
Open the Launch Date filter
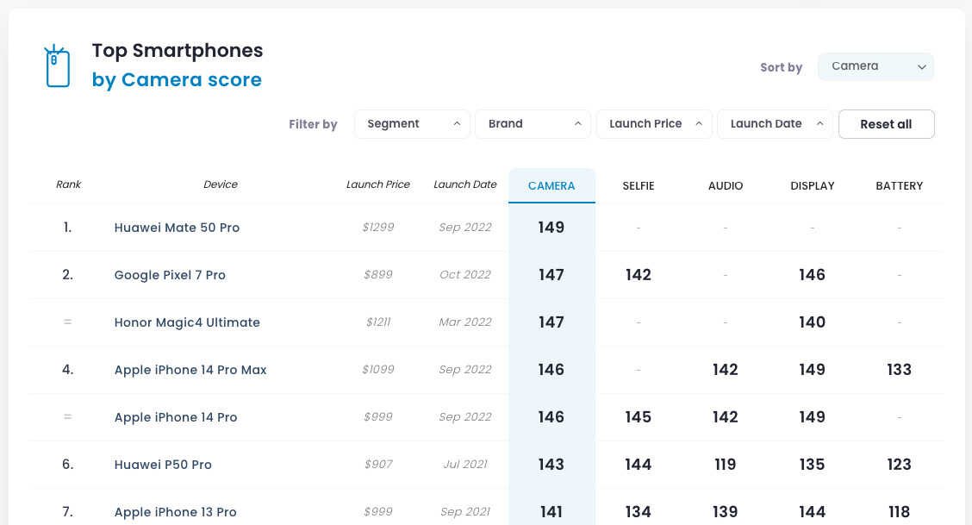tap(775, 124)
